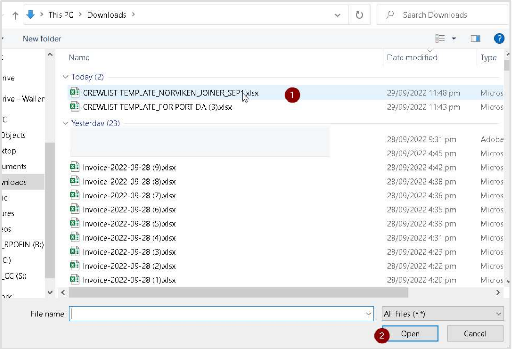Open the Help question mark icon
The height and width of the screenshot is (349, 512).
499,38
